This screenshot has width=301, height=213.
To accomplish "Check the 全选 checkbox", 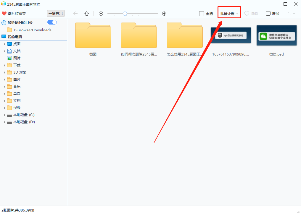I will tap(202, 14).
